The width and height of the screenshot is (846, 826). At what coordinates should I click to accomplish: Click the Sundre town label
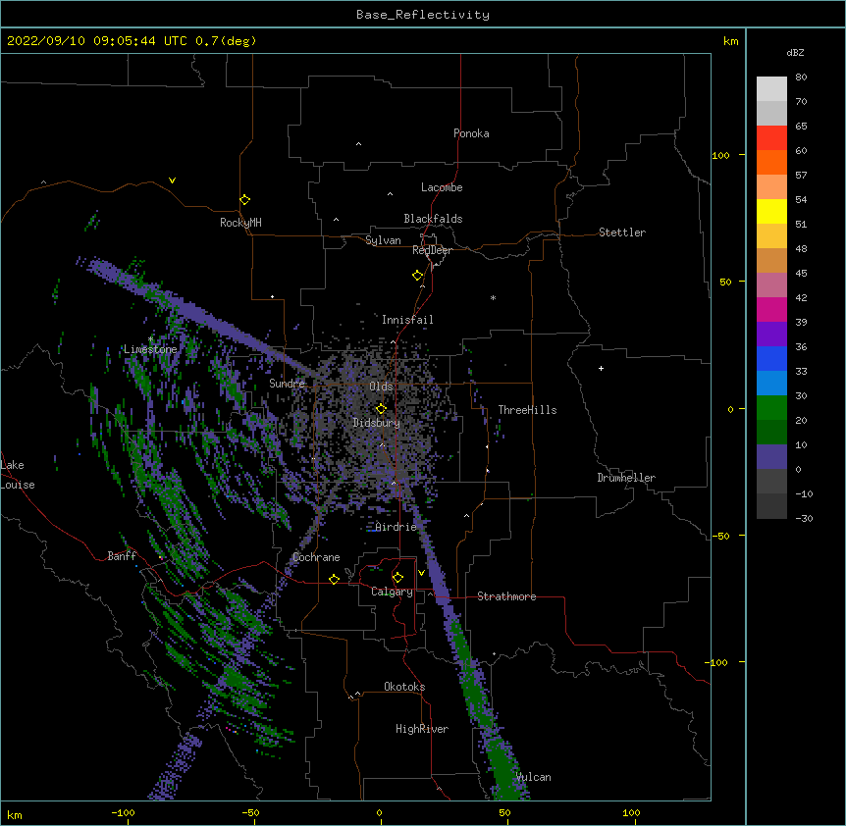click(x=287, y=384)
